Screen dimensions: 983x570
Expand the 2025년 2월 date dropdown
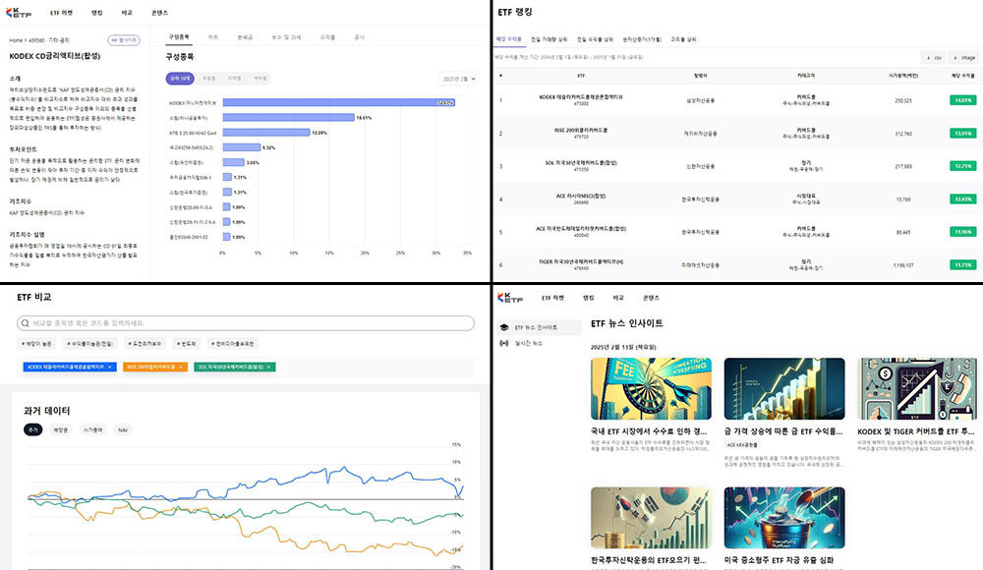458,78
